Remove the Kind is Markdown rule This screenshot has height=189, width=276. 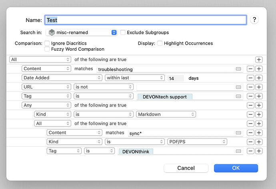pos(250,114)
